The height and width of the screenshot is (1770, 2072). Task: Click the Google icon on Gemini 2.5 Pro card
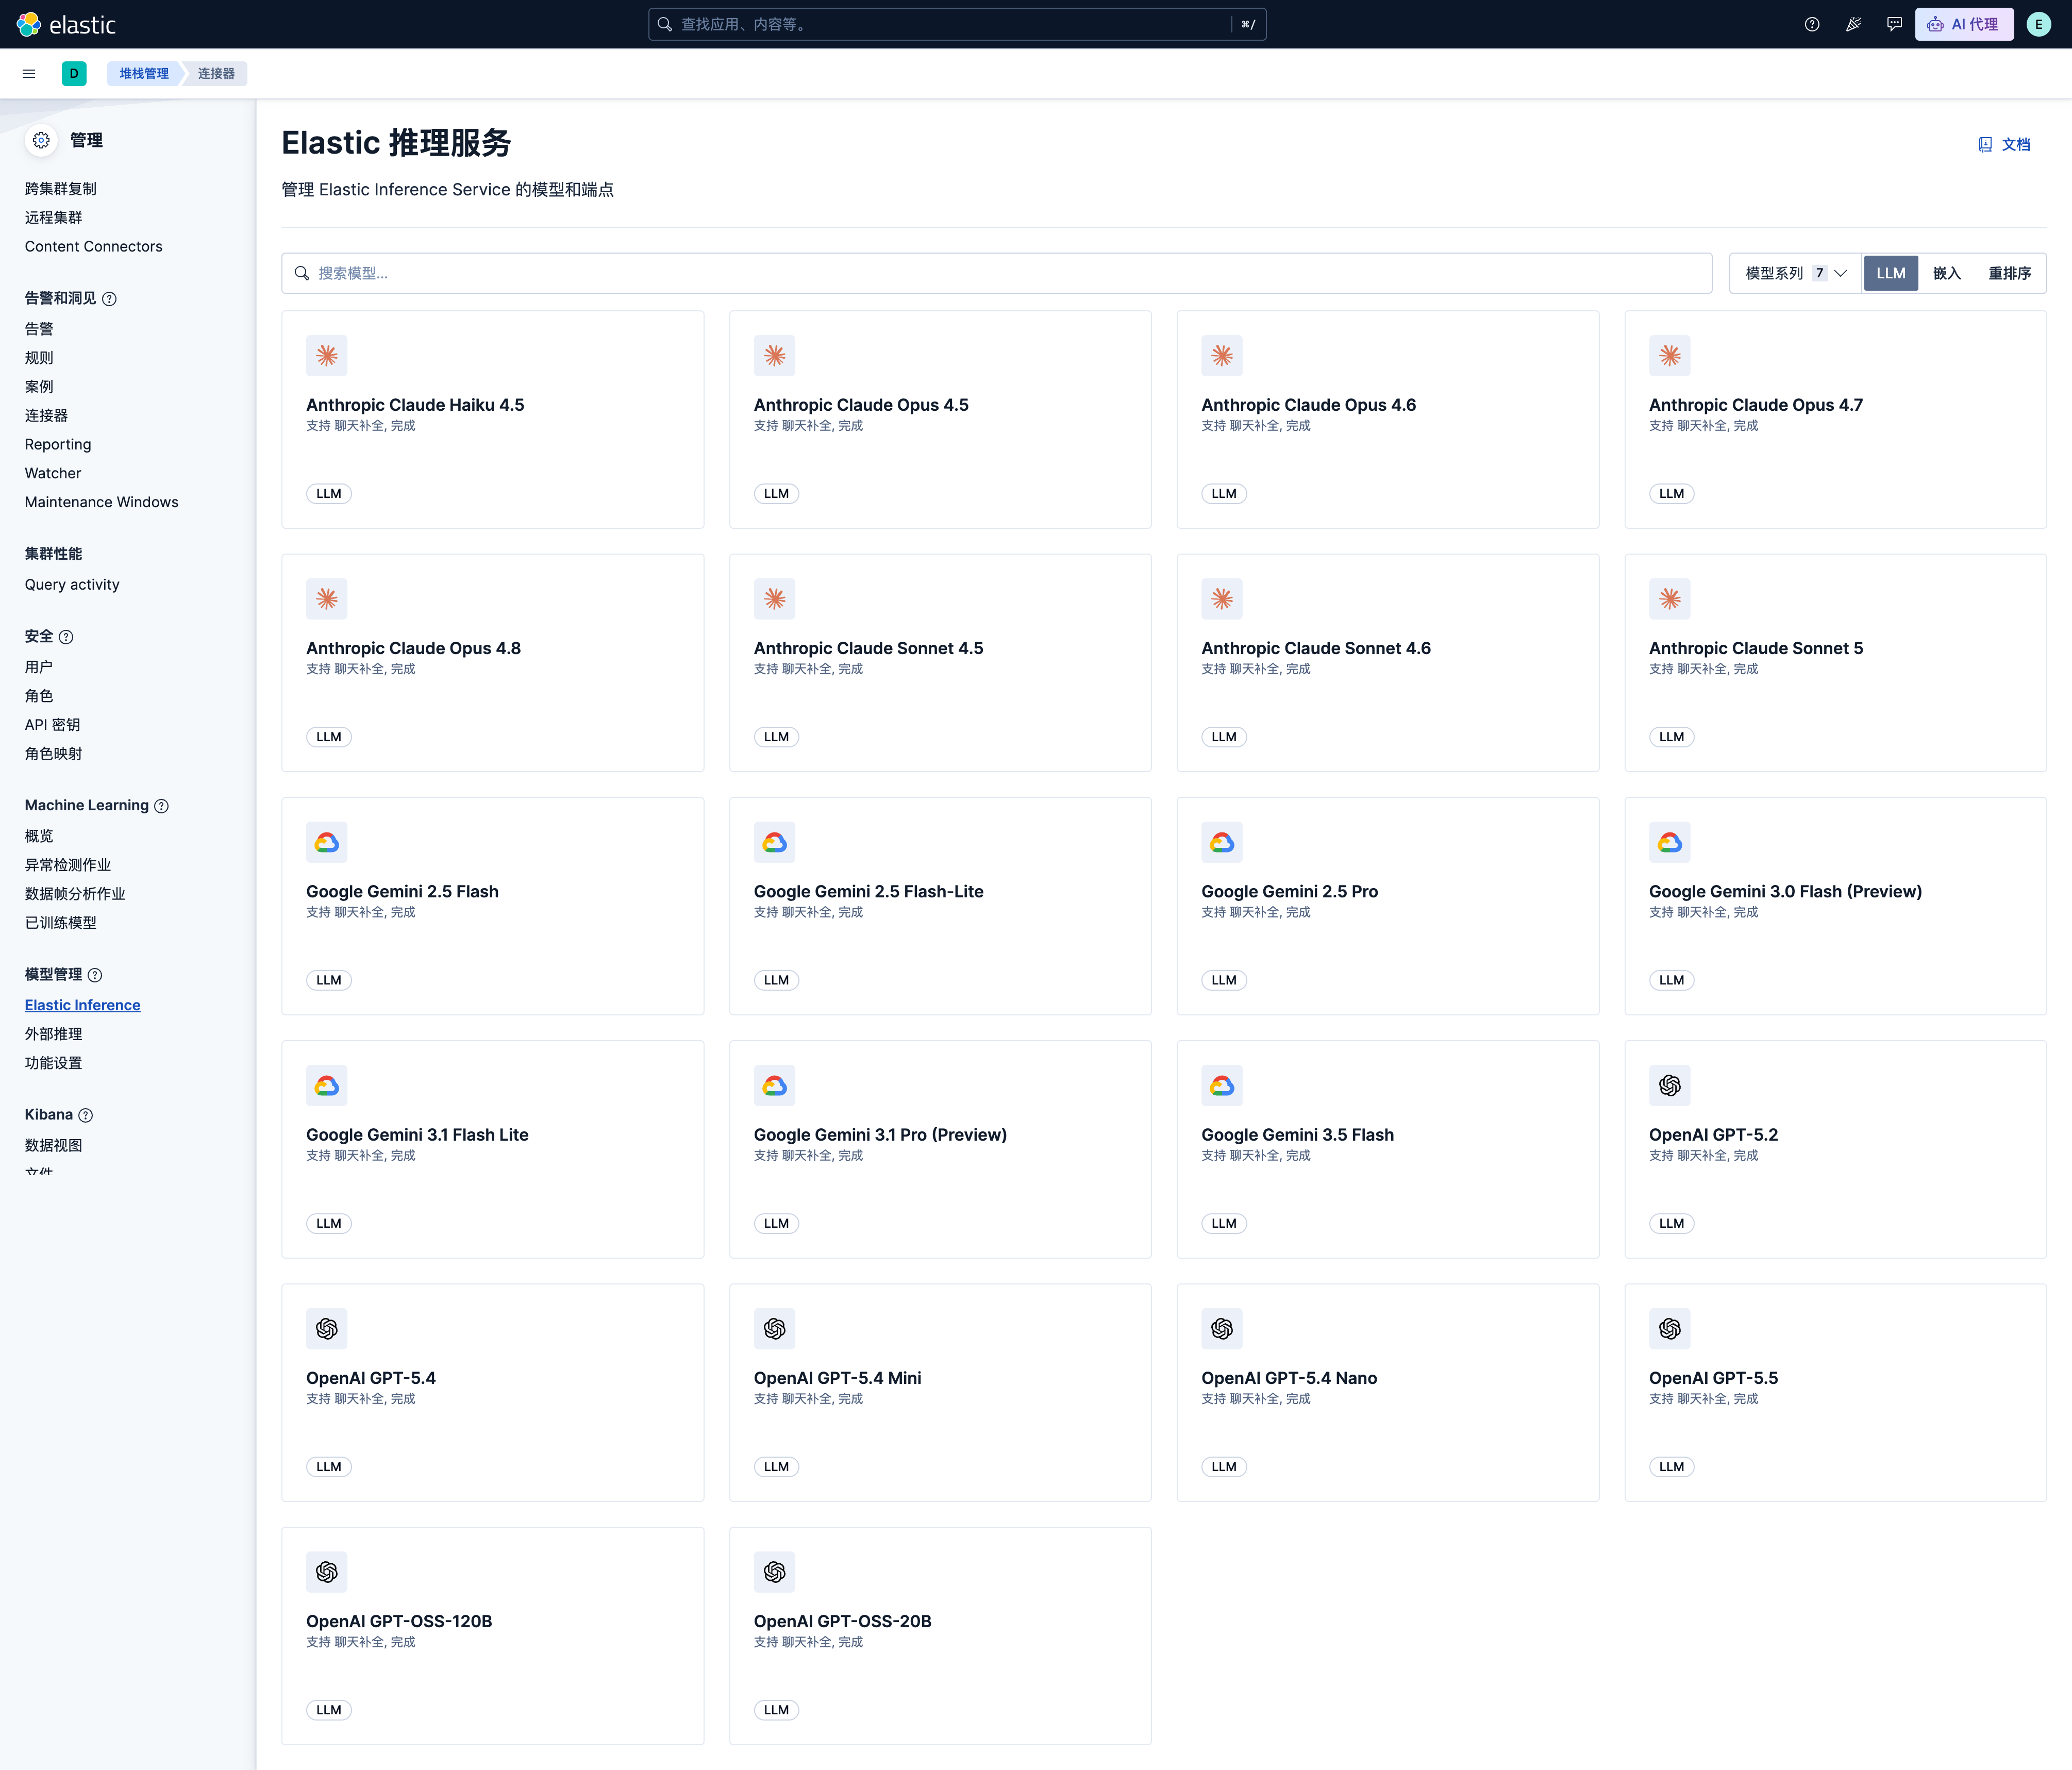pos(1222,842)
